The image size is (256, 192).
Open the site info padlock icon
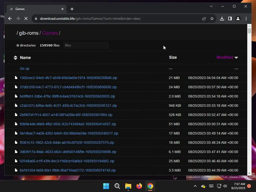(36, 18)
